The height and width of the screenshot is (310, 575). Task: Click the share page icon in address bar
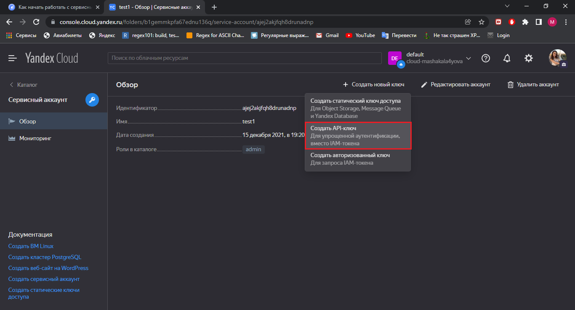click(x=468, y=22)
